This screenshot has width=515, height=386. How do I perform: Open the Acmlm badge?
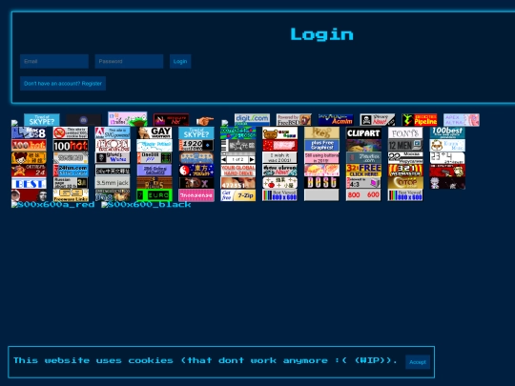[x=336, y=120]
